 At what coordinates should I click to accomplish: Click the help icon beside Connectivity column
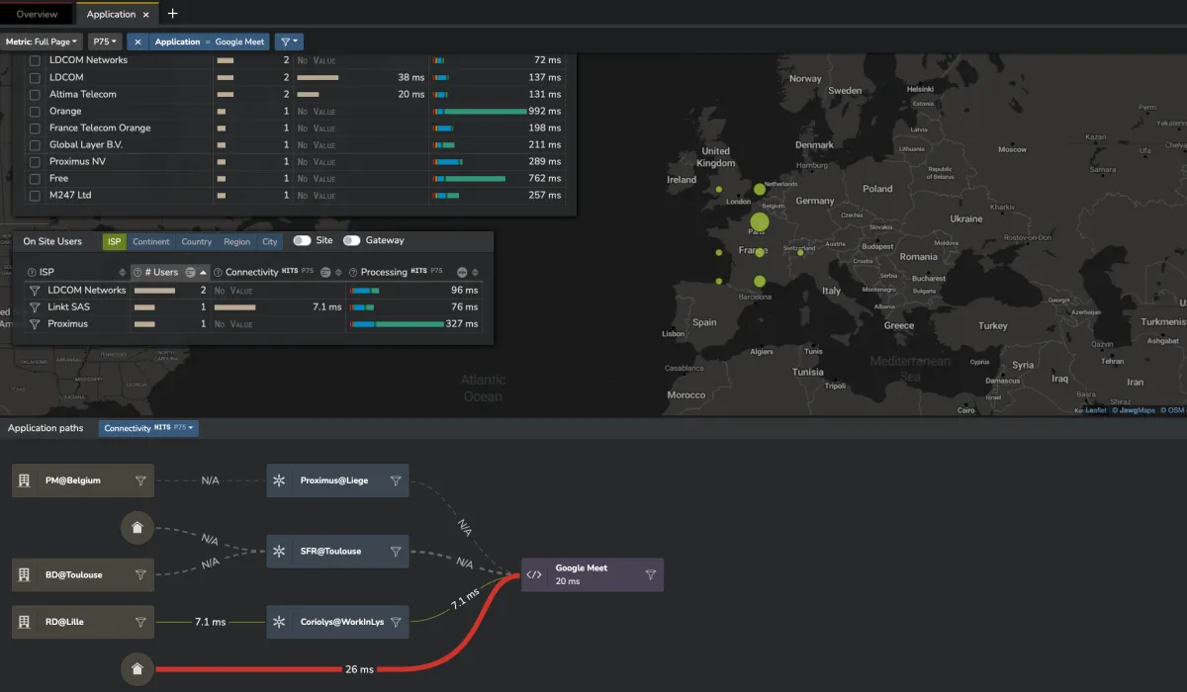[219, 272]
